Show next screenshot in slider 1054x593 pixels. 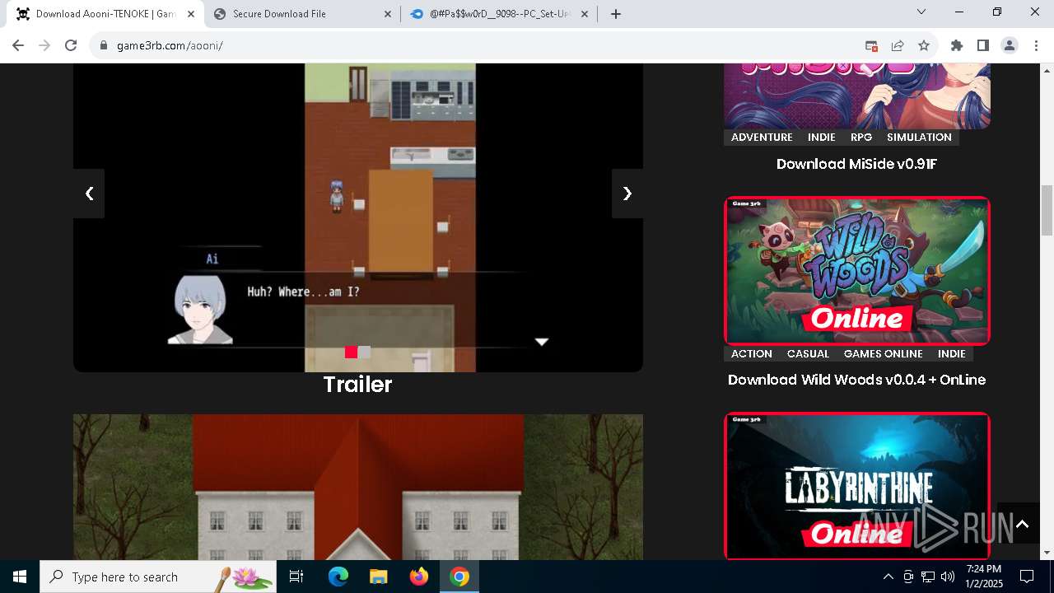click(627, 194)
